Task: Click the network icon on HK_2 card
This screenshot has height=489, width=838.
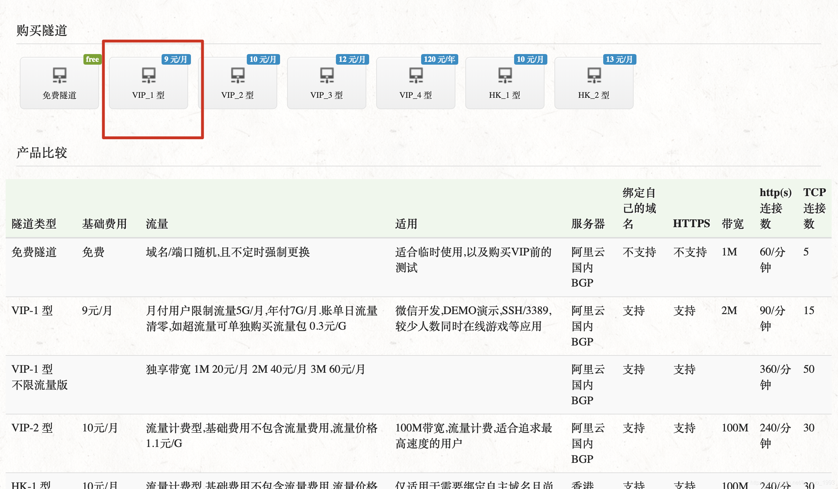Action: click(594, 75)
